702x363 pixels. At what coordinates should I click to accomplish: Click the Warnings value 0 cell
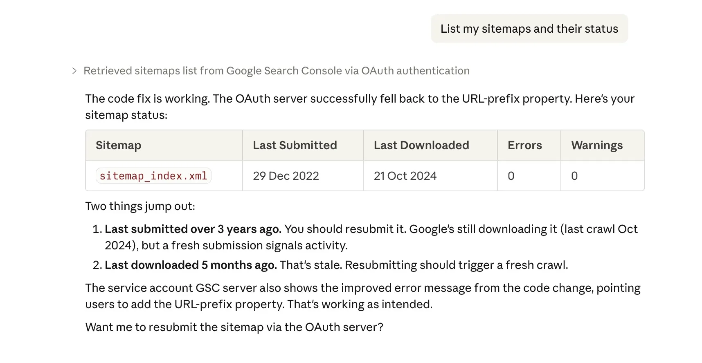pyautogui.click(x=574, y=176)
